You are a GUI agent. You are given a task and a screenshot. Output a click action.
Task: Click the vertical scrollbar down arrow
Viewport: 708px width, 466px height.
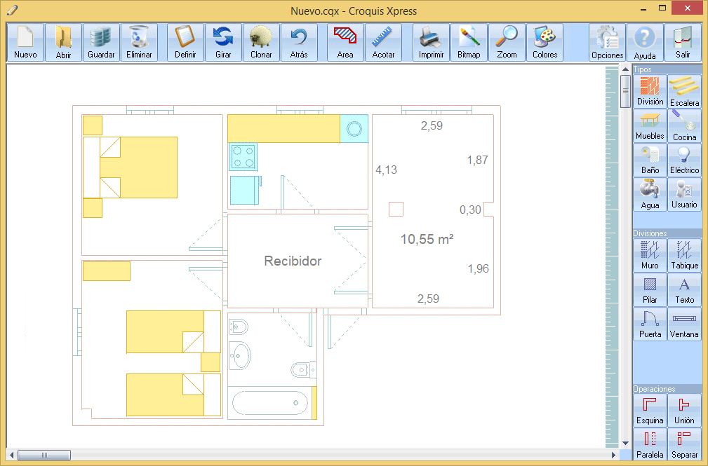coord(625,443)
